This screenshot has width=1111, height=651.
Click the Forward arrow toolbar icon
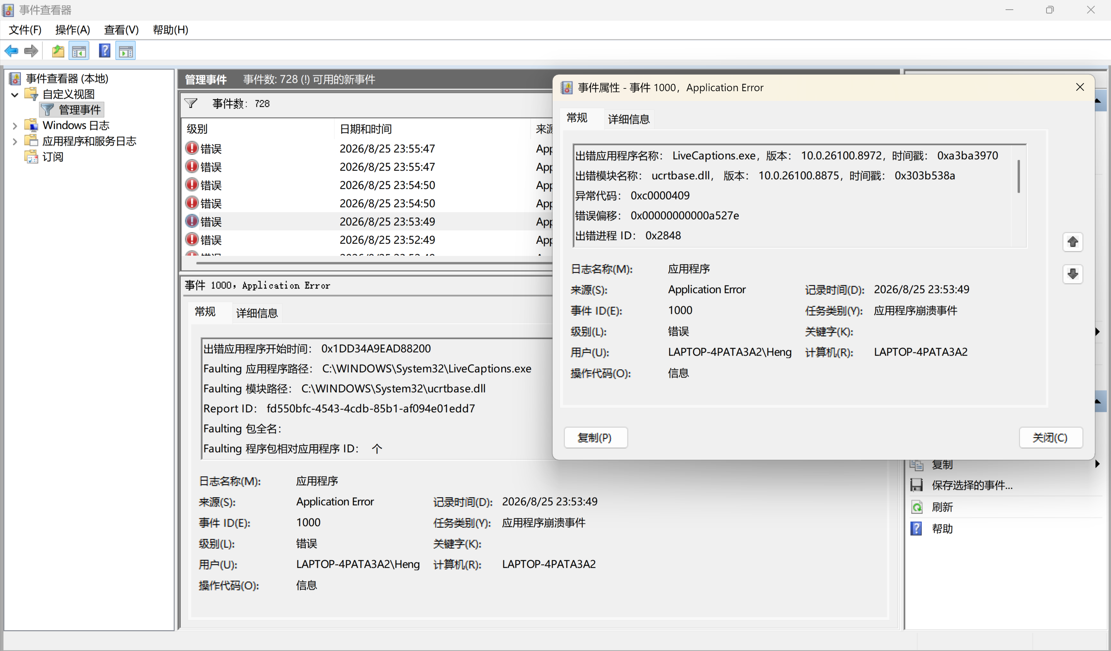(x=31, y=51)
